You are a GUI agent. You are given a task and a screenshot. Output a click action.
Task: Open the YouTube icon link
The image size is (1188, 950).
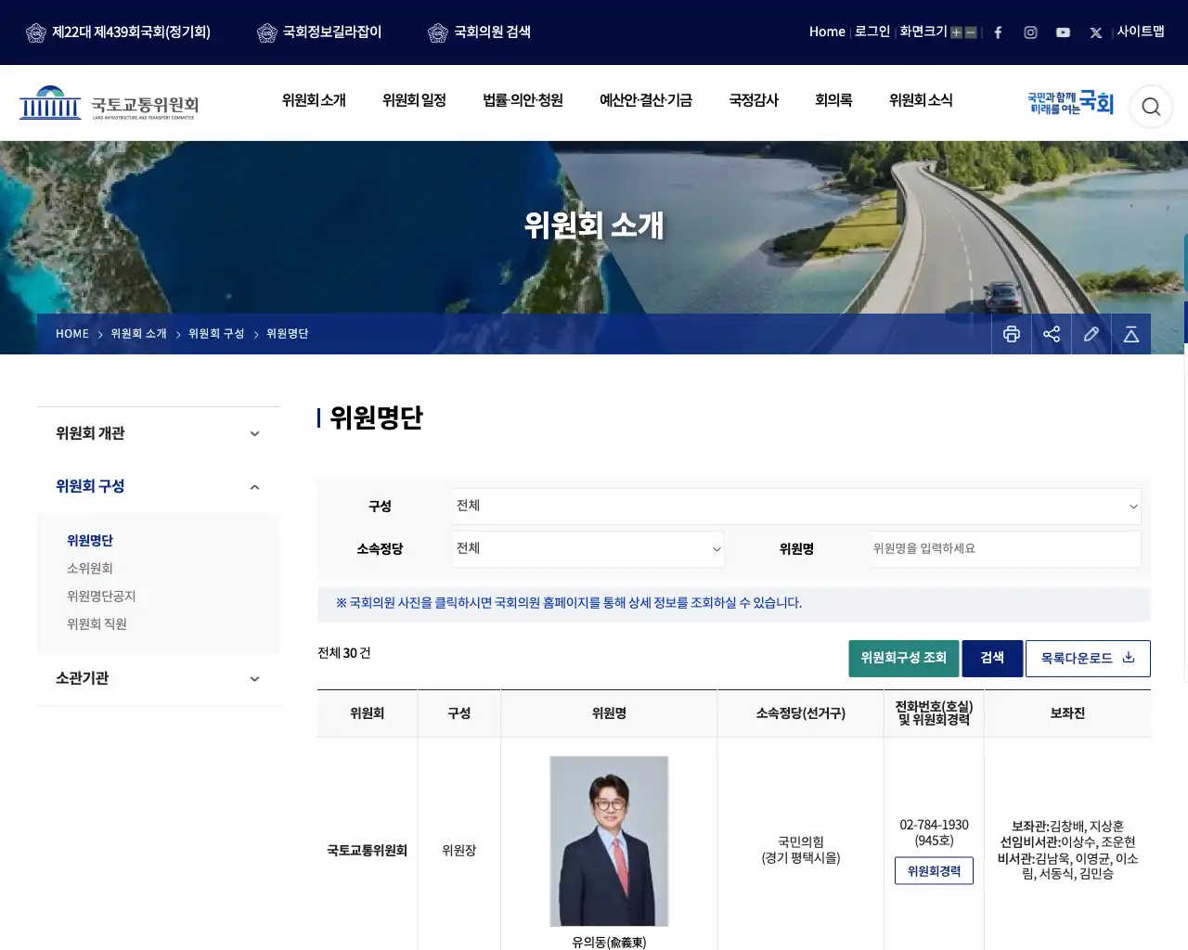tap(1063, 32)
